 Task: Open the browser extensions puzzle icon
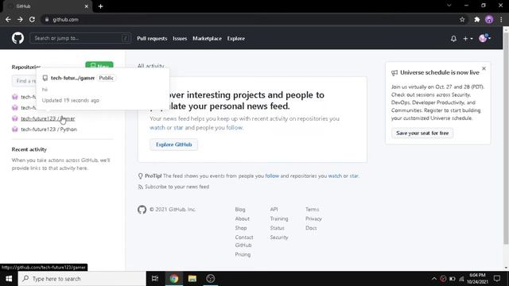[477, 19]
